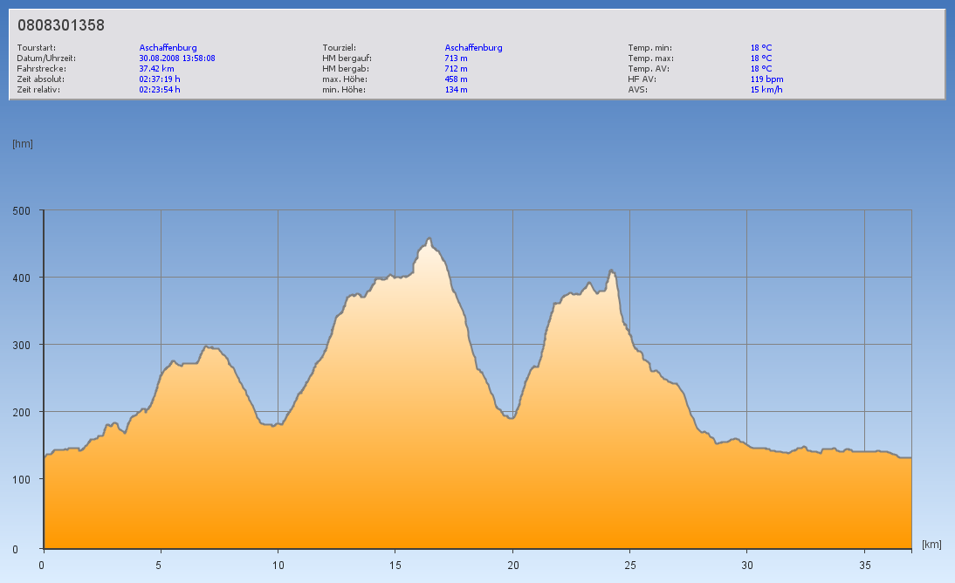The image size is (955, 583).
Task: Select the HM bergauf value 713 m
Action: pyautogui.click(x=456, y=58)
